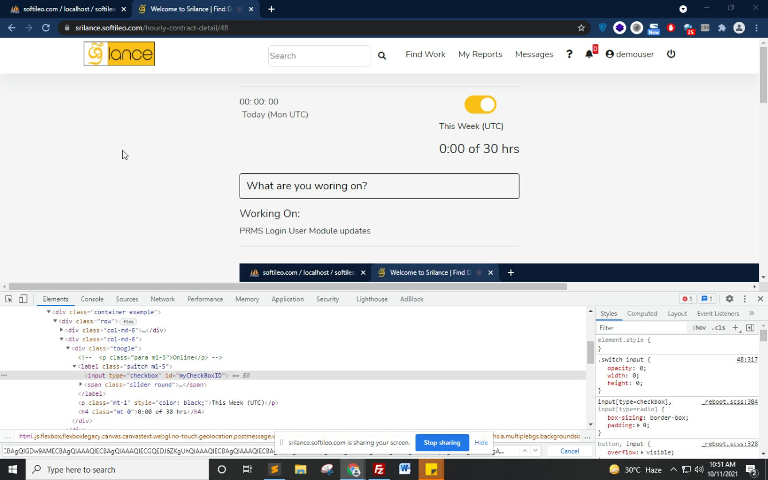This screenshot has width=768, height=480.
Task: Open the Network tab in DevTools
Action: [x=163, y=299]
